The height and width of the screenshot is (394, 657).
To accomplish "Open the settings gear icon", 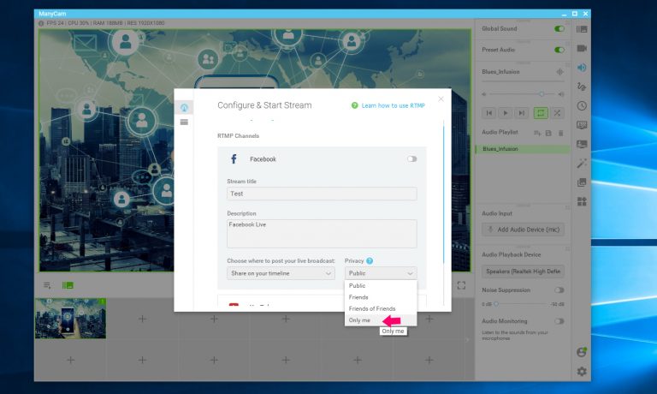I will click(582, 371).
